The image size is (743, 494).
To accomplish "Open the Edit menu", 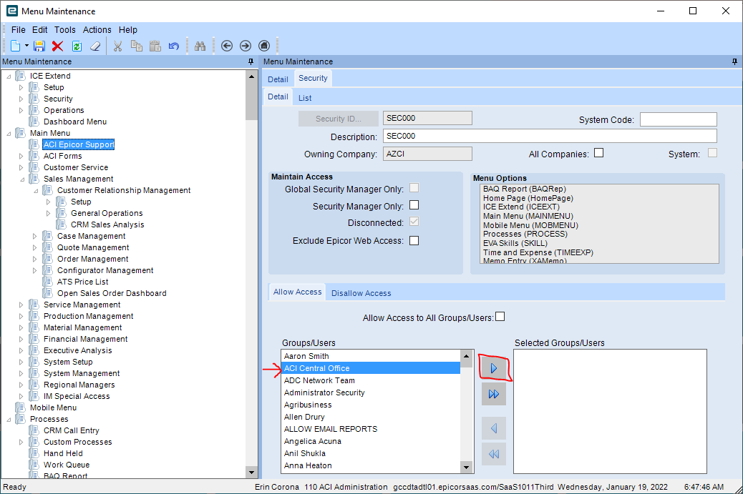I will click(40, 30).
